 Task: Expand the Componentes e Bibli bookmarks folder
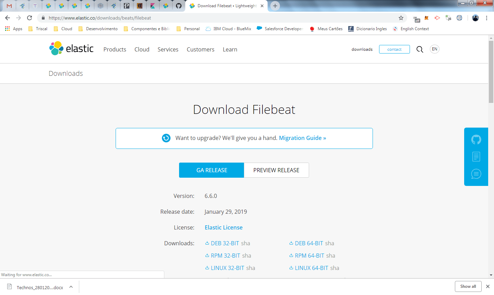[147, 29]
